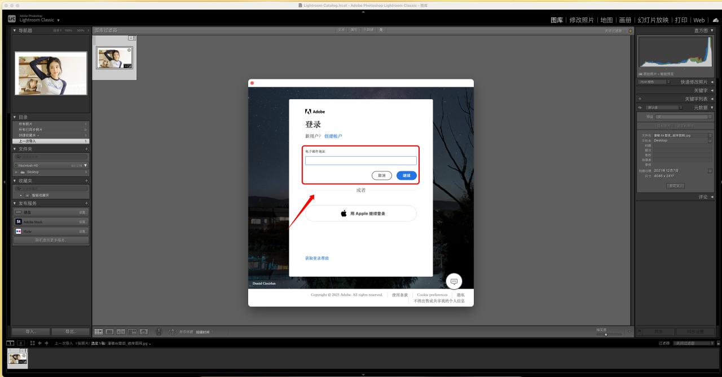
Task: Click 文件名 field action icon in metadata
Action: coord(710,135)
